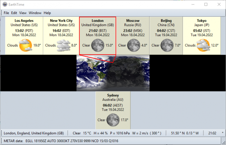Image resolution: width=226 pixels, height=145 pixels.
Task: Click Sydney temperature 17.0°
Action: 124,120
